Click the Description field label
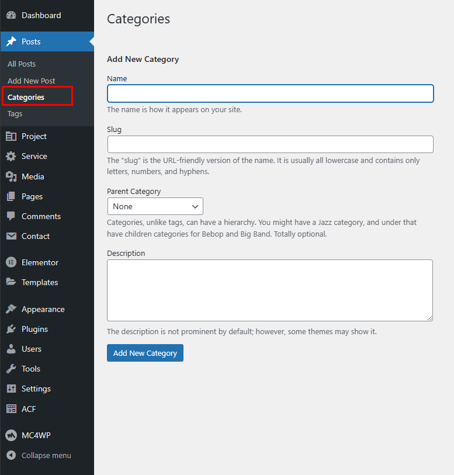Image resolution: width=454 pixels, height=475 pixels. click(x=126, y=253)
